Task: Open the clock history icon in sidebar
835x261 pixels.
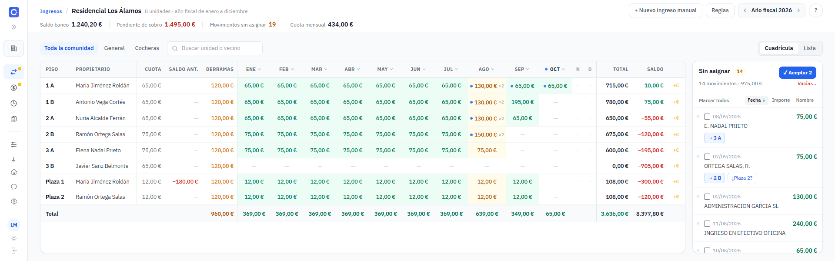Action: tap(14, 104)
